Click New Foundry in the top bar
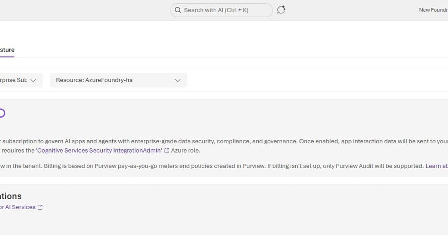Image resolution: width=448 pixels, height=235 pixels. (434, 10)
